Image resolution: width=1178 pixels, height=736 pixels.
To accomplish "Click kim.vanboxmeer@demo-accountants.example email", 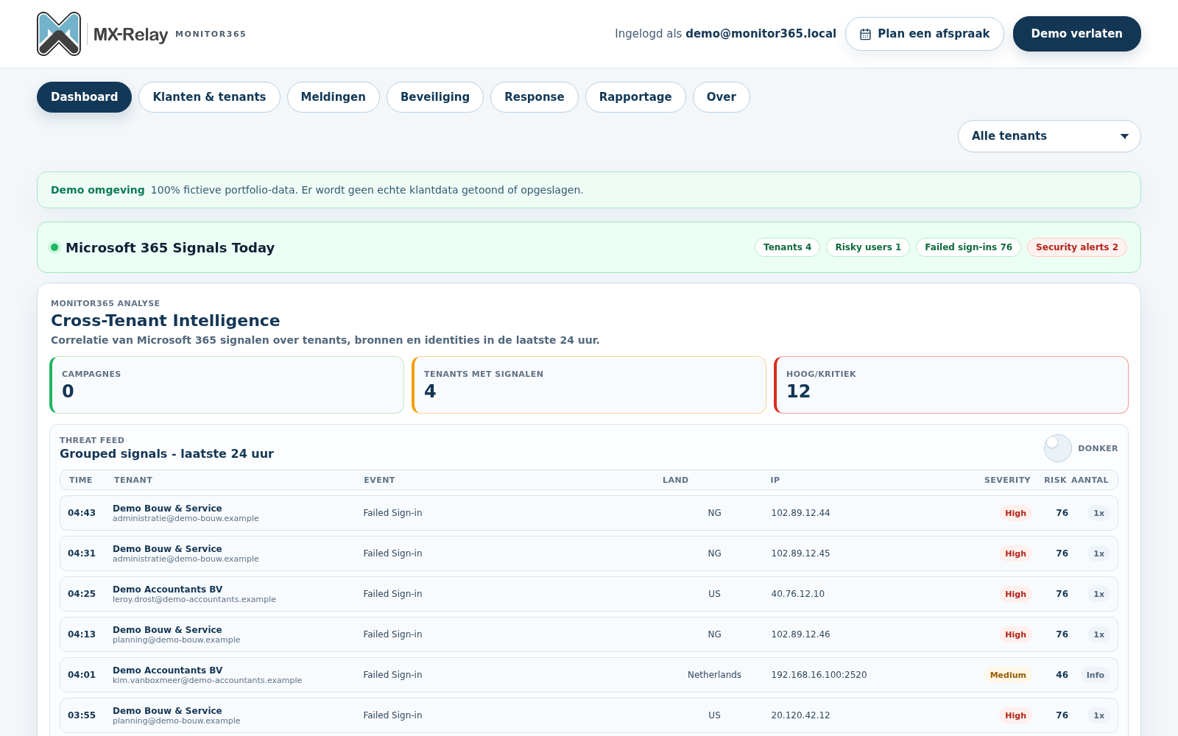I will 207,681.
